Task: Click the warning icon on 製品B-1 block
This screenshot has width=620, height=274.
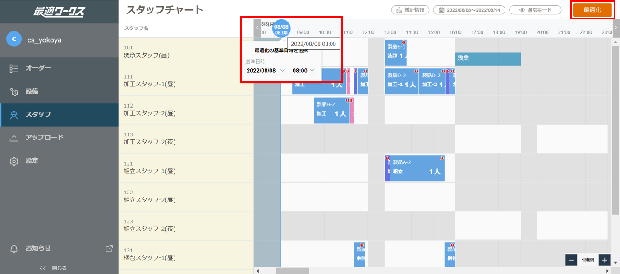Action: (x=404, y=42)
